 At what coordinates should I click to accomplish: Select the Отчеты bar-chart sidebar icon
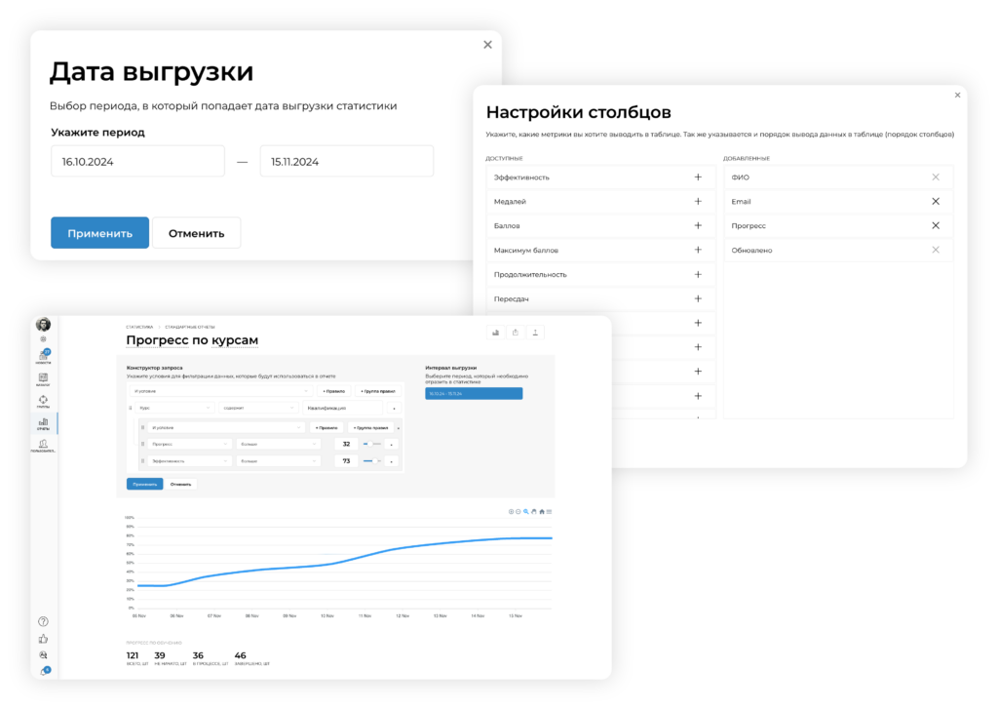43,423
